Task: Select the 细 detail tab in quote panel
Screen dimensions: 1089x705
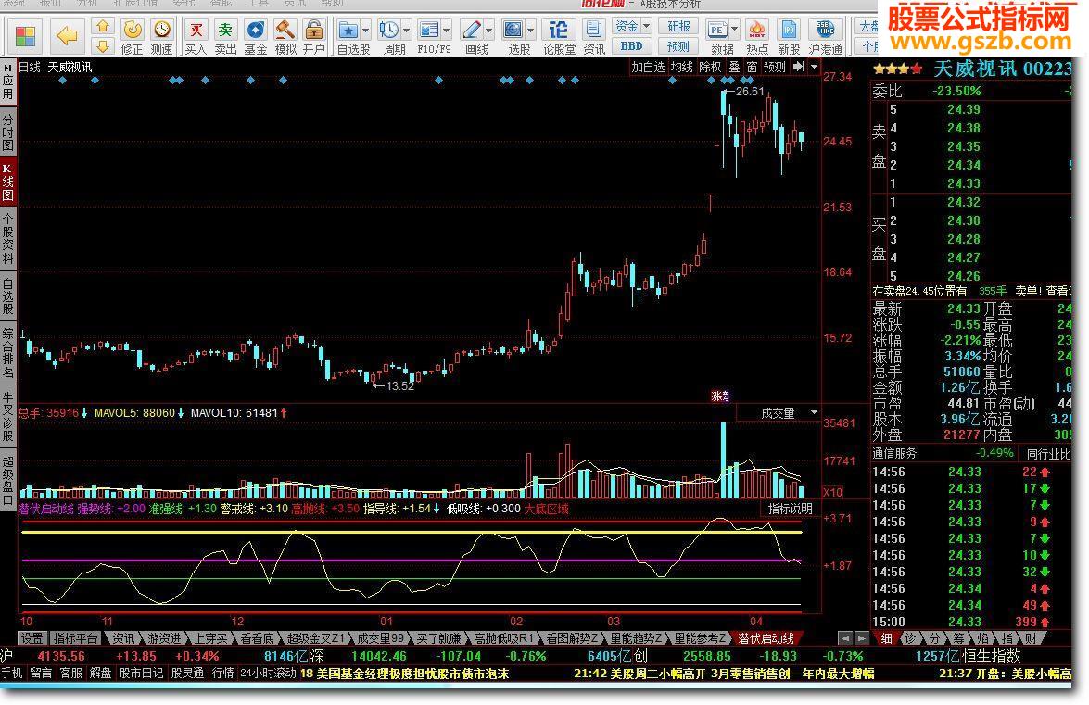Action: (x=886, y=638)
